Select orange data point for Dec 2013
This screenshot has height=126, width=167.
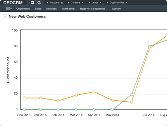pos(24,98)
